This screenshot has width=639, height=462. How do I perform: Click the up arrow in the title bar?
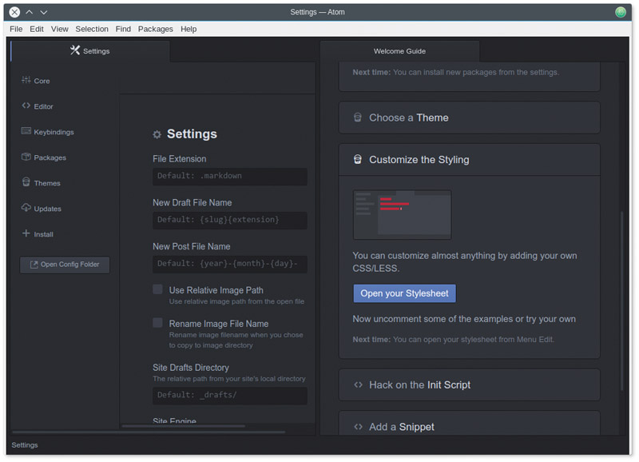pos(30,12)
